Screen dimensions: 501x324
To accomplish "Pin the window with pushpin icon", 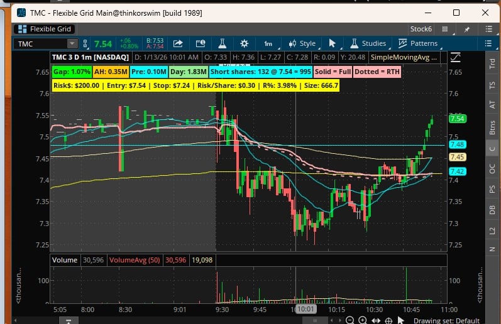I will point(467,29).
